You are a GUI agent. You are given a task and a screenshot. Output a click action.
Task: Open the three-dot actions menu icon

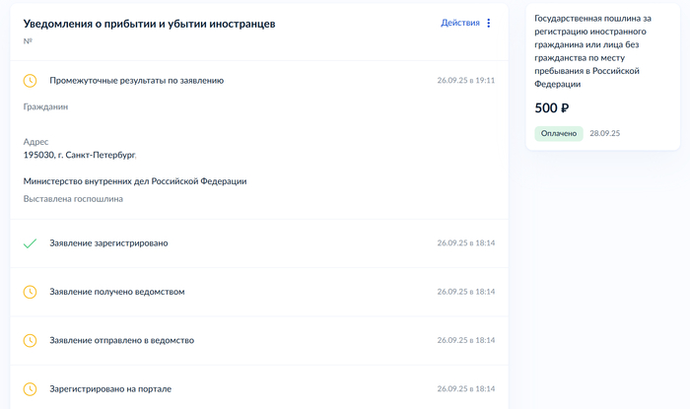(489, 23)
